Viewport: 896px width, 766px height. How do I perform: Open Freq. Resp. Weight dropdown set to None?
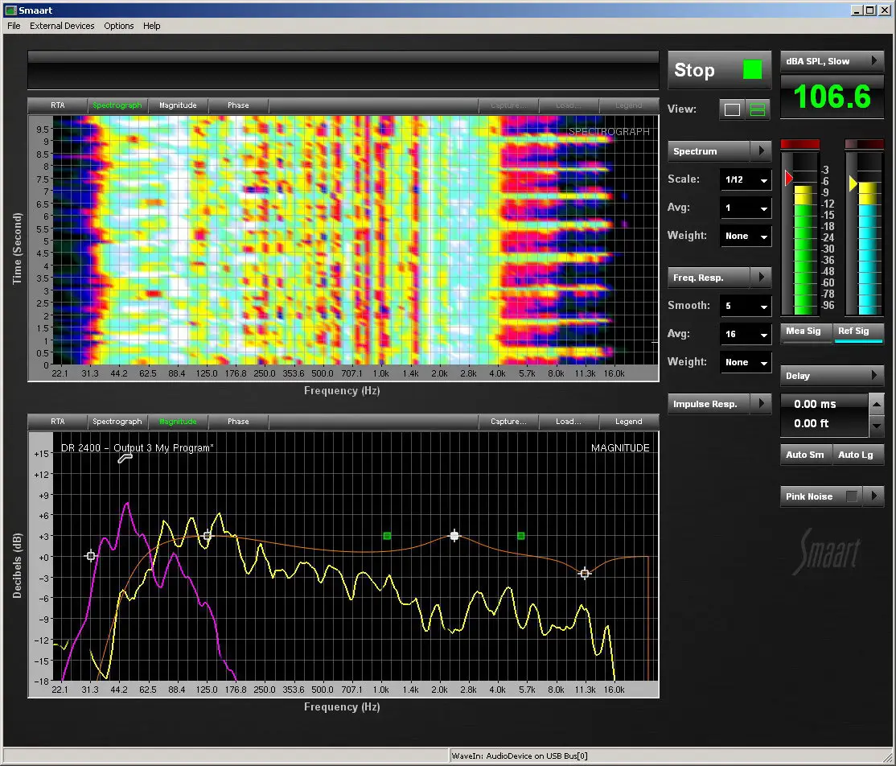coord(745,362)
